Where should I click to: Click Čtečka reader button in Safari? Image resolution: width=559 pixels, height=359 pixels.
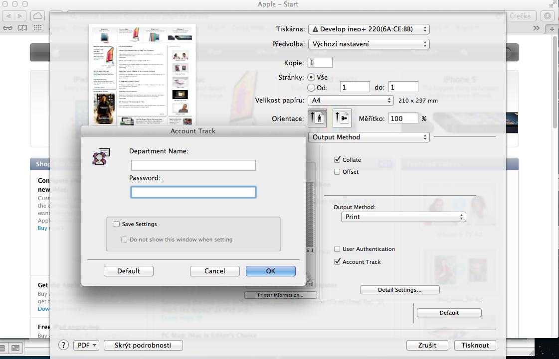[x=520, y=15]
